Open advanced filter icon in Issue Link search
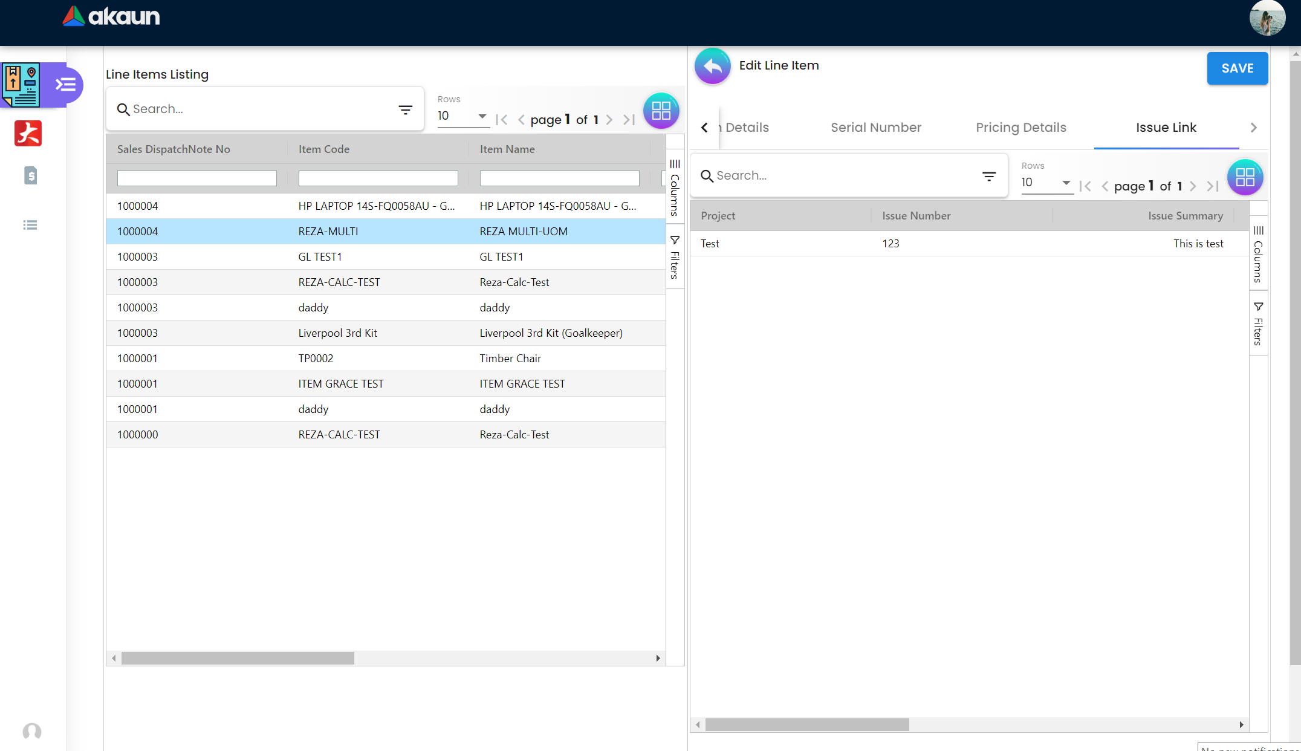The width and height of the screenshot is (1301, 751). click(x=988, y=176)
